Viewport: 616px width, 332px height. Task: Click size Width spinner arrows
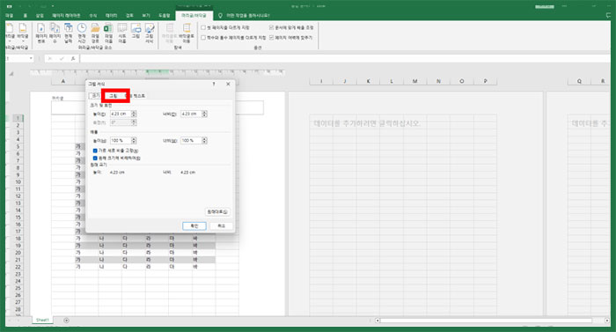pos(204,114)
